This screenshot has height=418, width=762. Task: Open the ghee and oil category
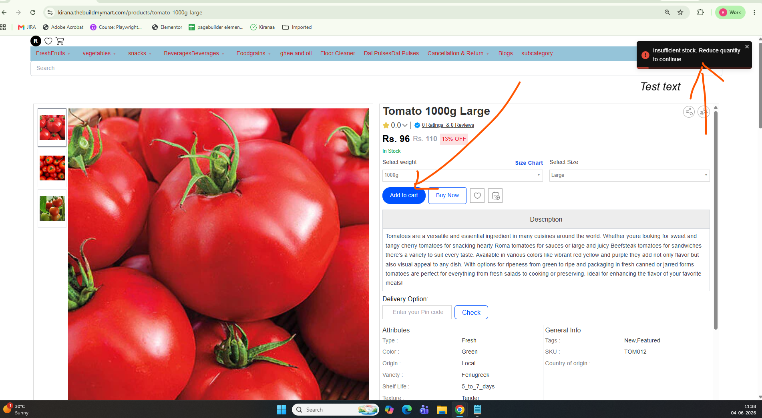tap(296, 54)
